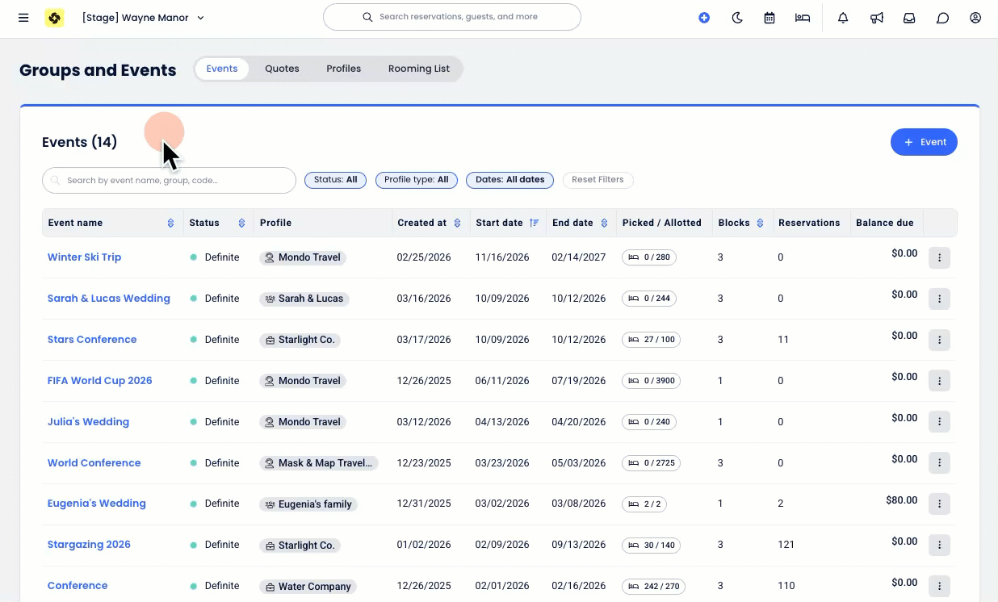Viewport: 998px width, 602px height.
Task: Open the Winter Ski Trip event link
Action: [x=84, y=257]
